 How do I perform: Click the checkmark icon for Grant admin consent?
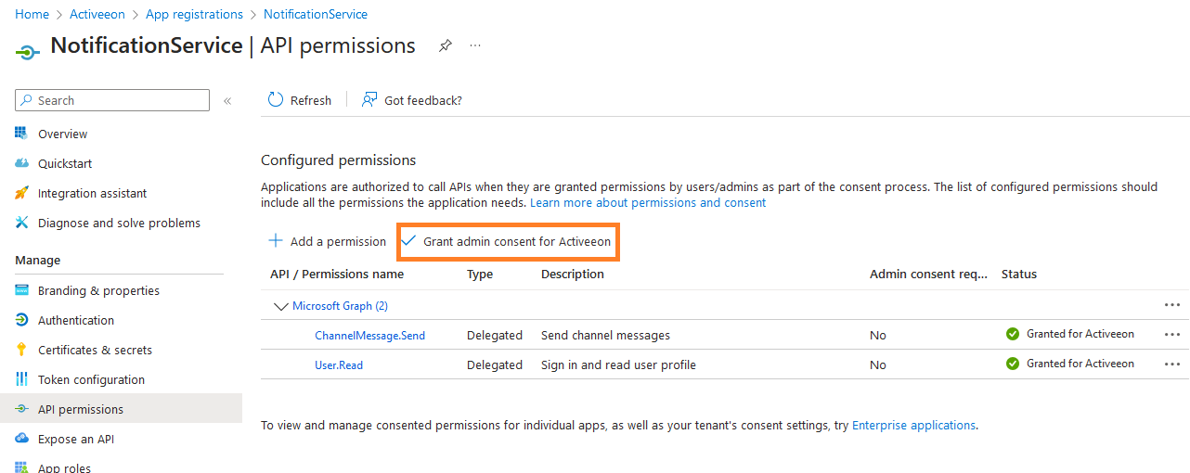(x=408, y=241)
